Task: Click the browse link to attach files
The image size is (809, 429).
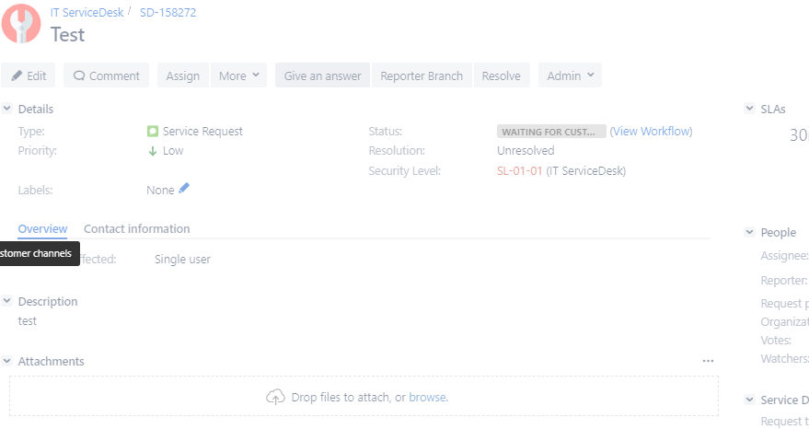Action: tap(428, 397)
